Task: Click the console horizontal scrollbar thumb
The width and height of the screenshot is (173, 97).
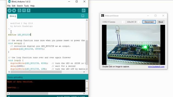Action: (29, 93)
